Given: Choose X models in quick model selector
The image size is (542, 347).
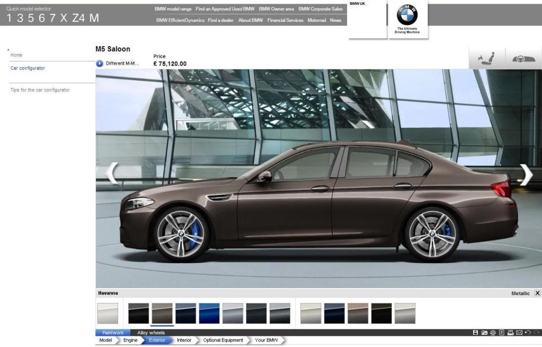Looking at the screenshot, I should 64,18.
